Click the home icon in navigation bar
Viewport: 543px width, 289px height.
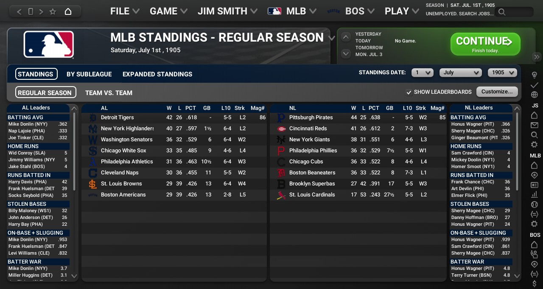point(68,11)
